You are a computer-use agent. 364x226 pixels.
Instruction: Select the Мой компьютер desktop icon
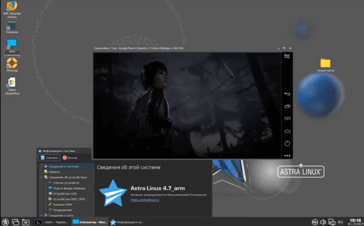(12, 48)
